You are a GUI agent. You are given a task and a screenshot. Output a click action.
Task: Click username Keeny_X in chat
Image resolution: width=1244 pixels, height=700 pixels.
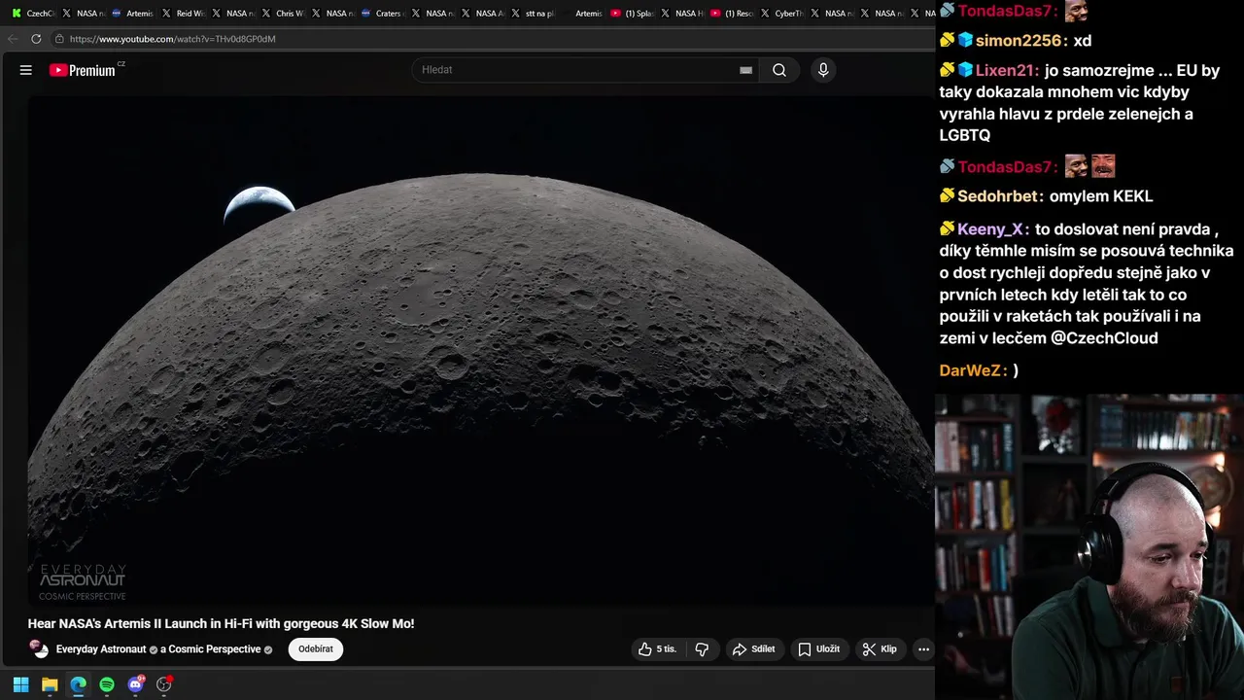[x=990, y=229]
